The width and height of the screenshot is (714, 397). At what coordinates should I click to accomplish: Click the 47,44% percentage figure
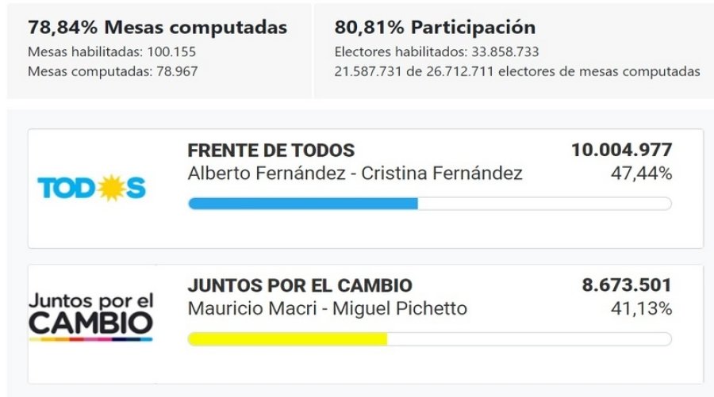pyautogui.click(x=642, y=174)
